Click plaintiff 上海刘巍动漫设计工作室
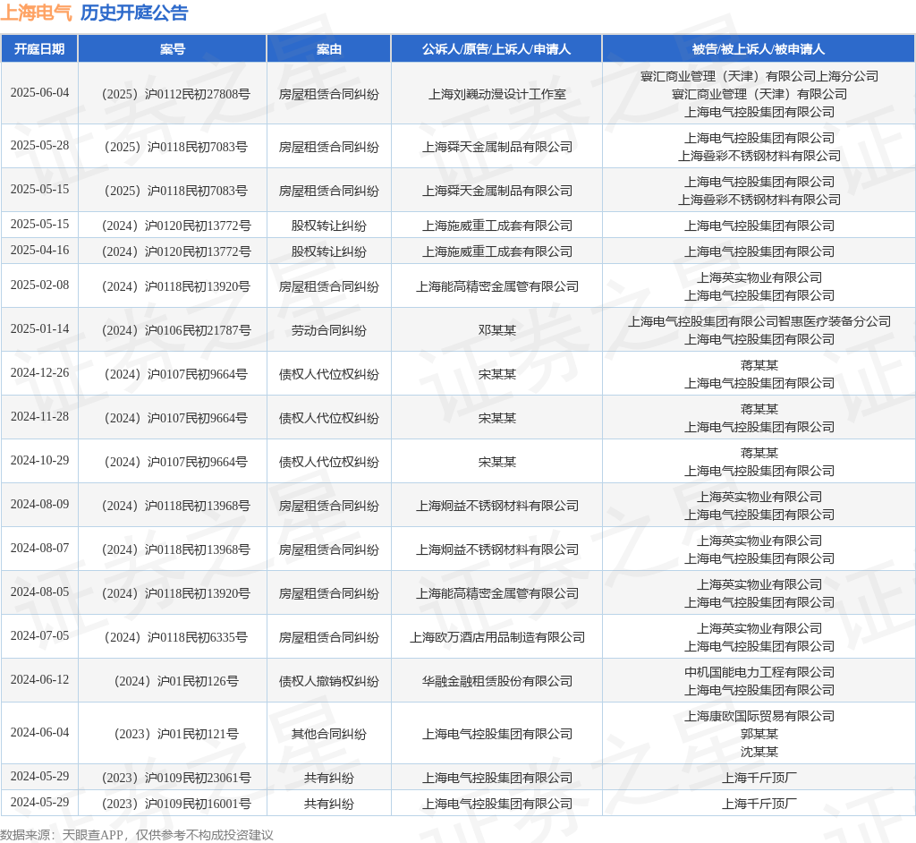916x843 pixels. pyautogui.click(x=497, y=94)
